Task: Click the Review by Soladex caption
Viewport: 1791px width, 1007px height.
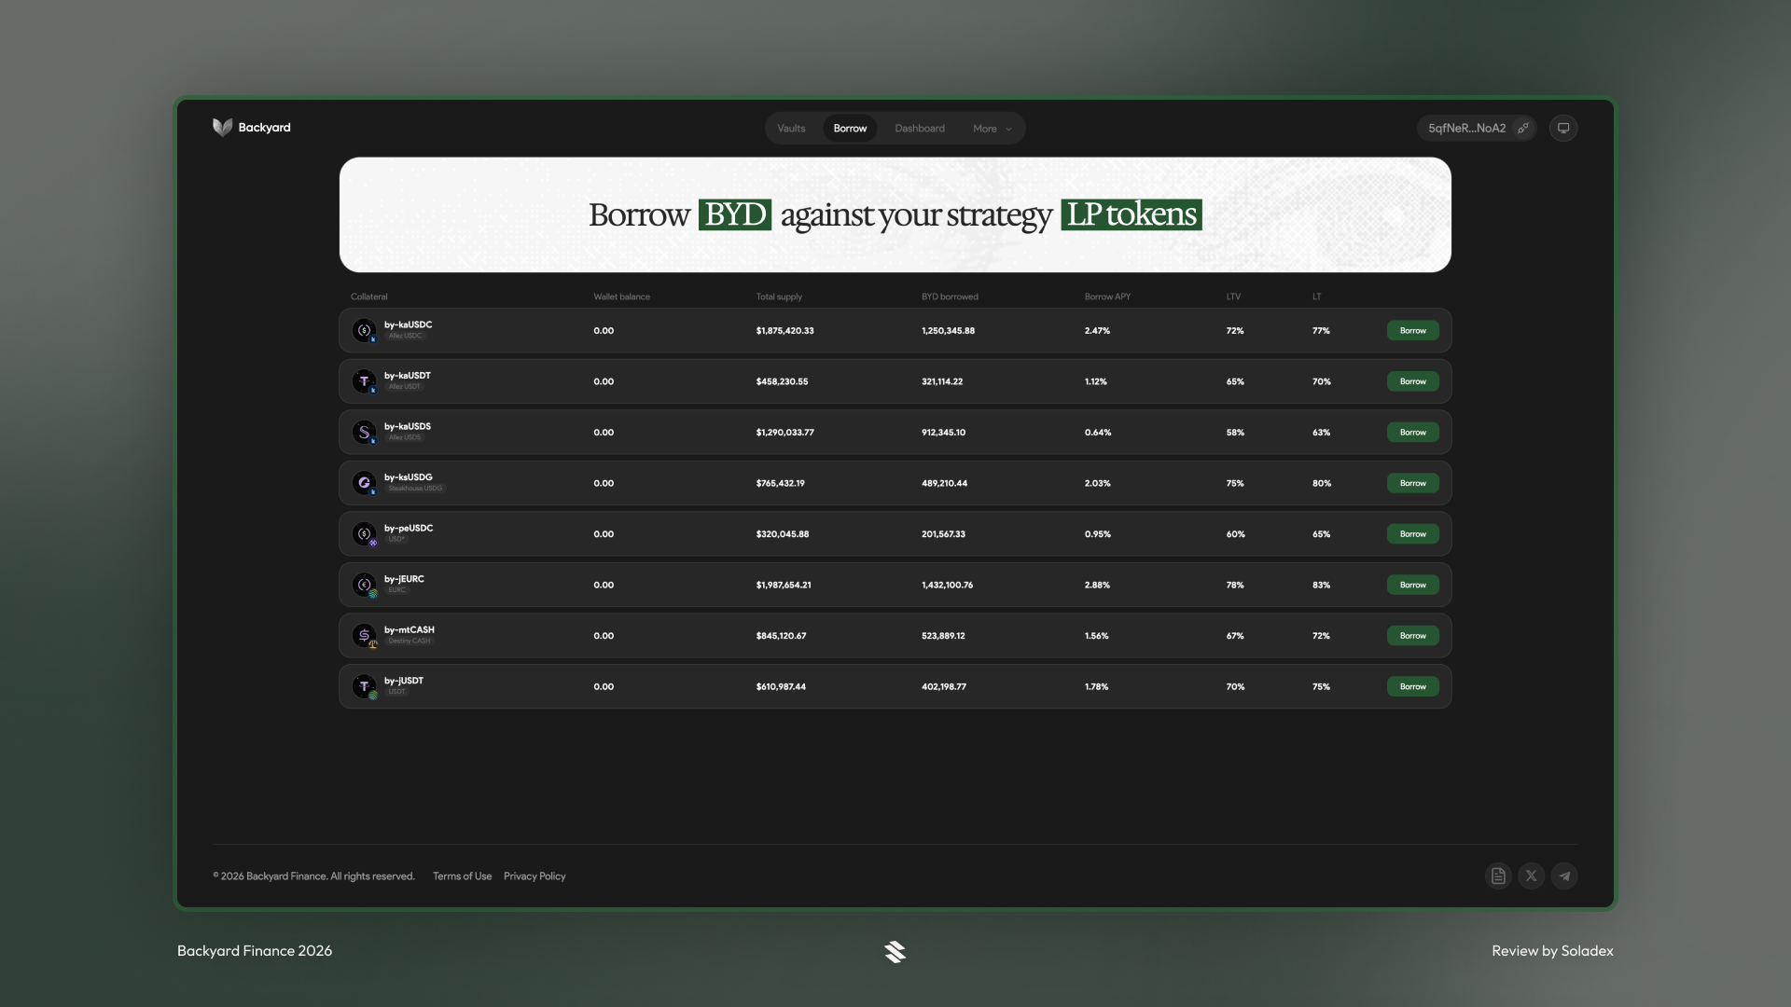Action: tap(1552, 951)
